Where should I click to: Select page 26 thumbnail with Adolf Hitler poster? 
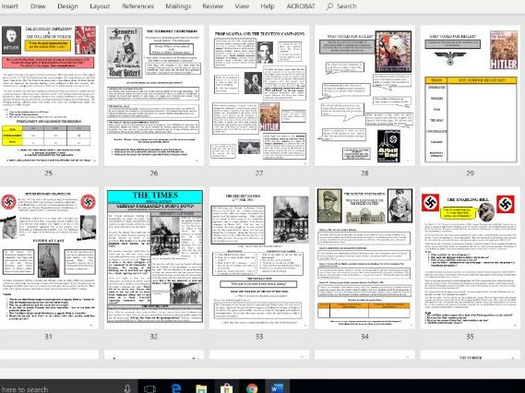(x=154, y=95)
